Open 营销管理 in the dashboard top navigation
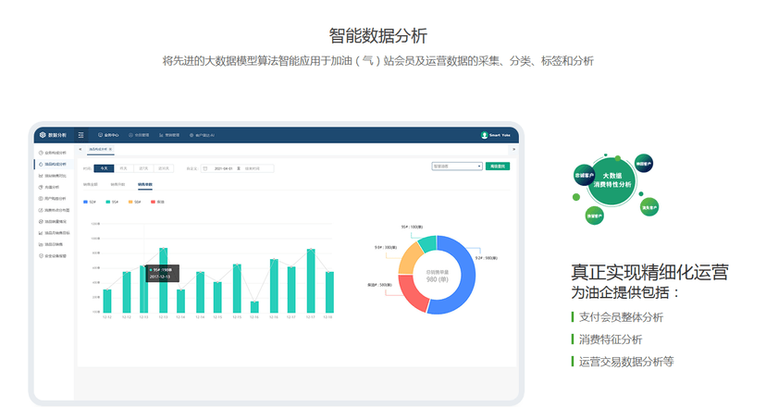The width and height of the screenshot is (766, 407). (169, 135)
